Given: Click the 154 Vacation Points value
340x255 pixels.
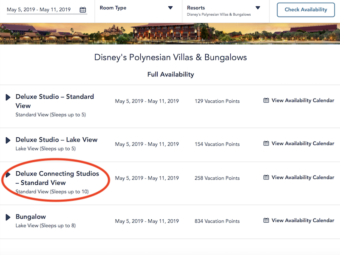Looking at the screenshot, I should pyautogui.click(x=217, y=144).
